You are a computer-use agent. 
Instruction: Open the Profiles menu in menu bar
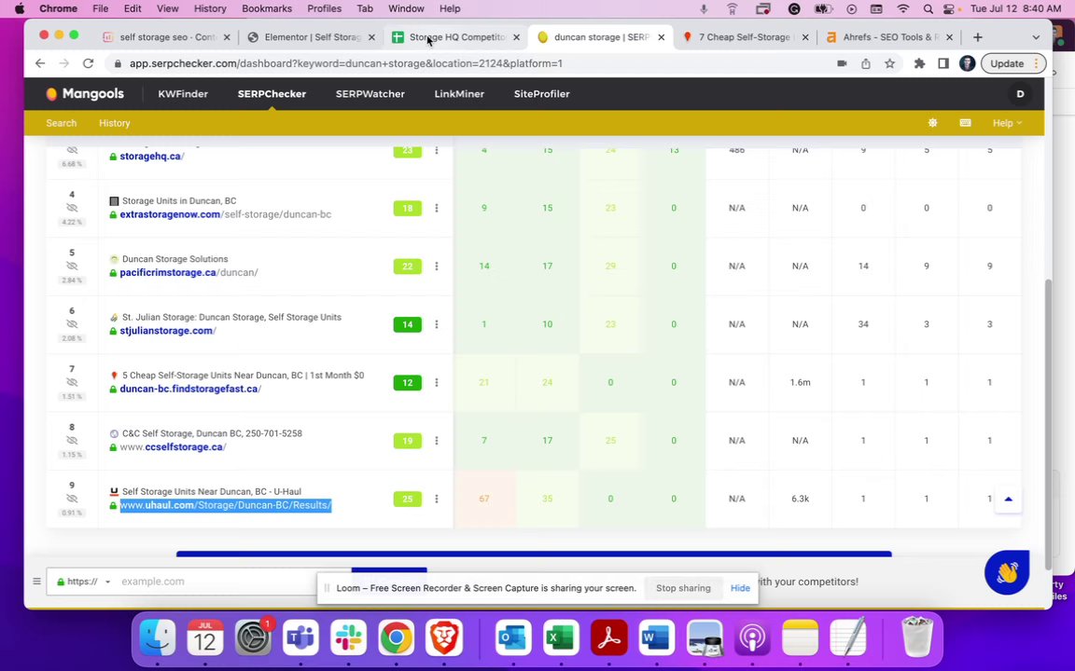coord(324,9)
